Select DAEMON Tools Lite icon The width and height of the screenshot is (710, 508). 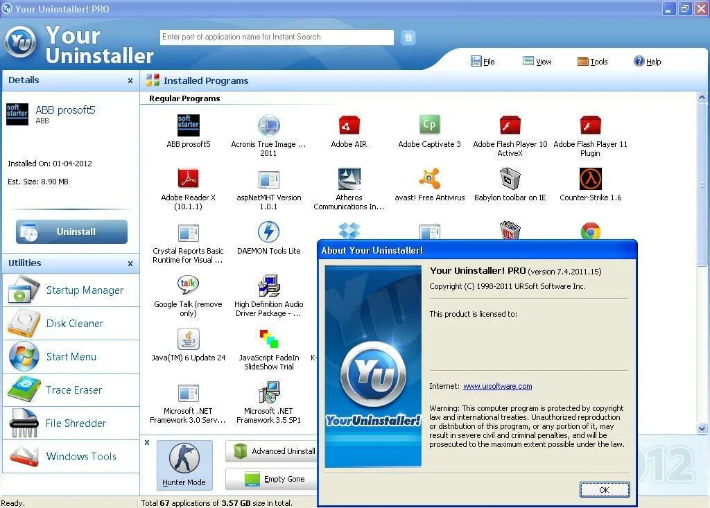click(x=269, y=231)
